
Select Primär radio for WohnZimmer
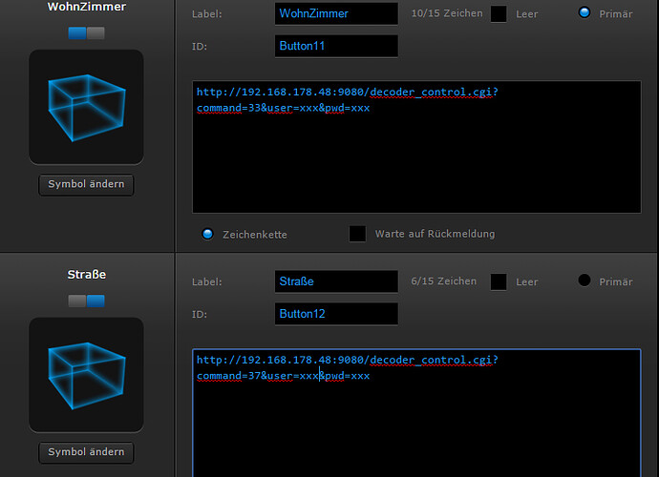585,12
